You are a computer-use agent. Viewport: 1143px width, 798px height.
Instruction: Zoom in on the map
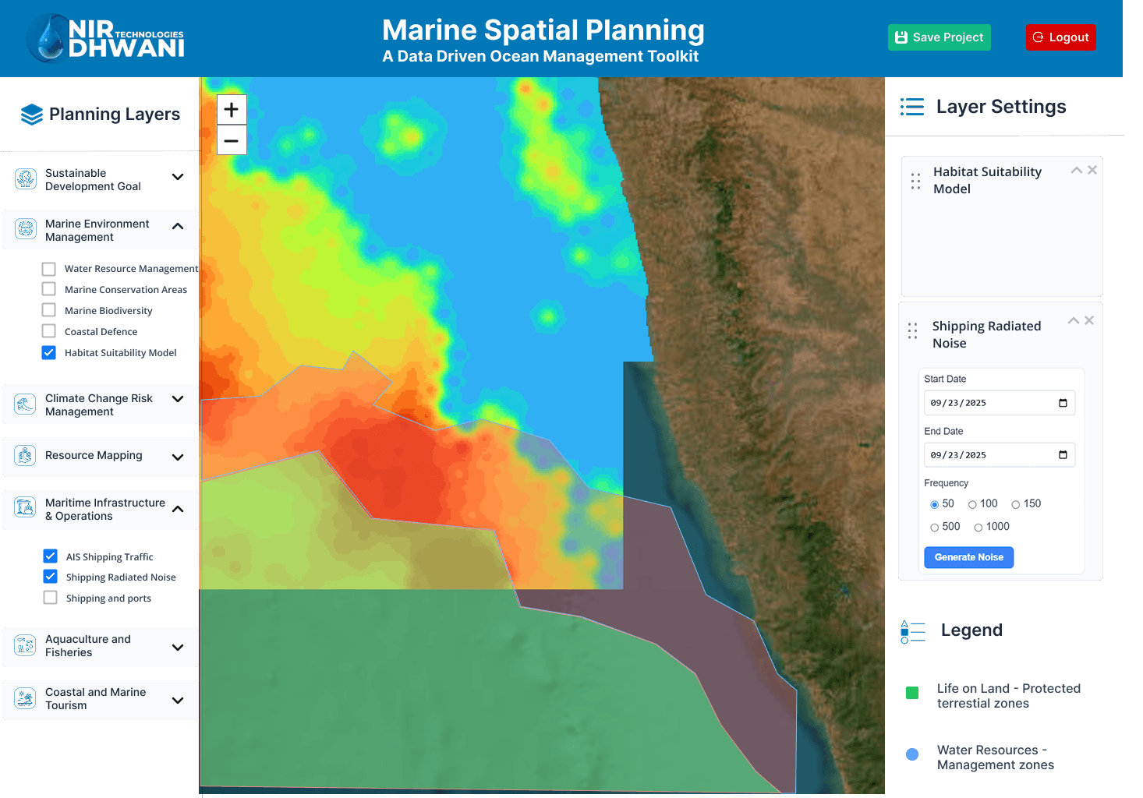[x=232, y=110]
